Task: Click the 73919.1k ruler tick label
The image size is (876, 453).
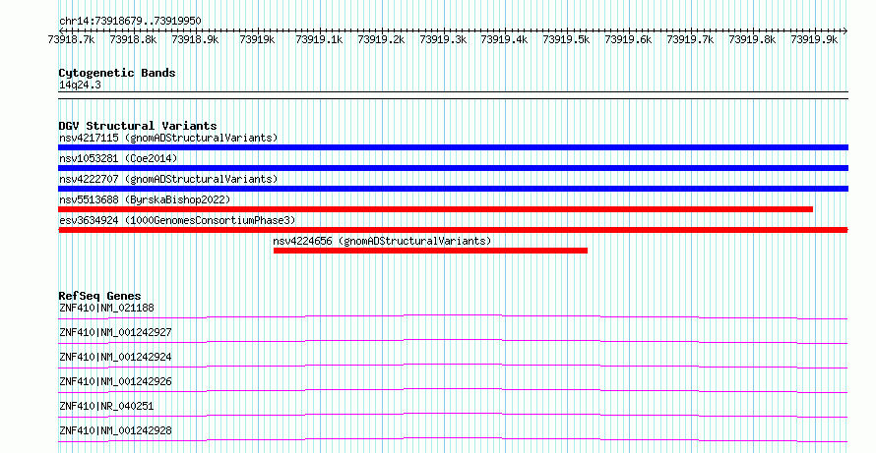Action: pos(319,39)
